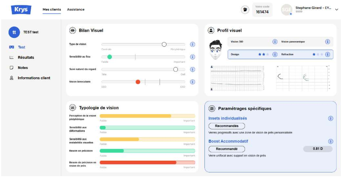Open Informations client section
The image size is (348, 184).
(x=34, y=78)
